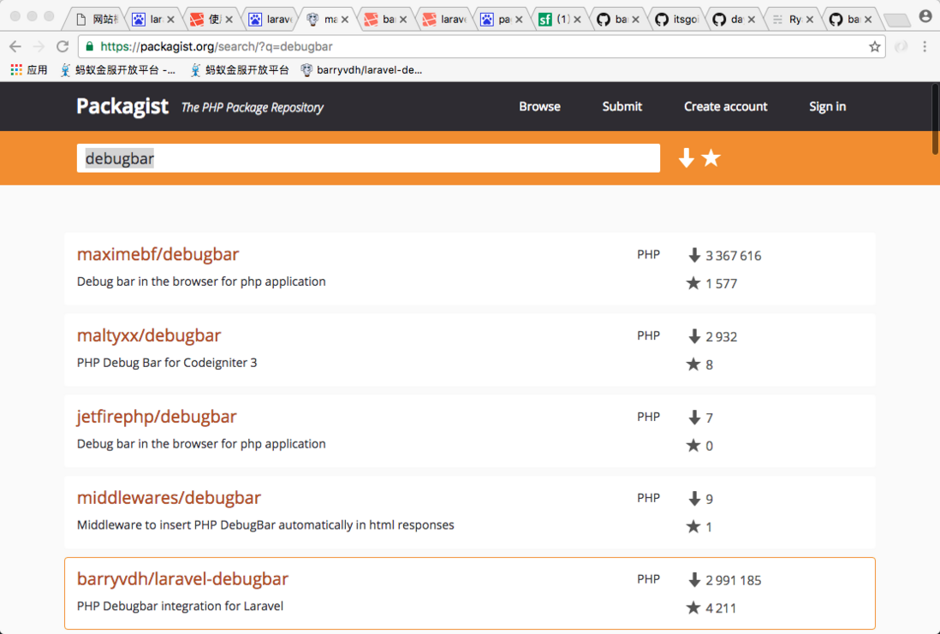The image size is (940, 634).
Task: Close the 'pa' Baidu tab
Action: (519, 20)
